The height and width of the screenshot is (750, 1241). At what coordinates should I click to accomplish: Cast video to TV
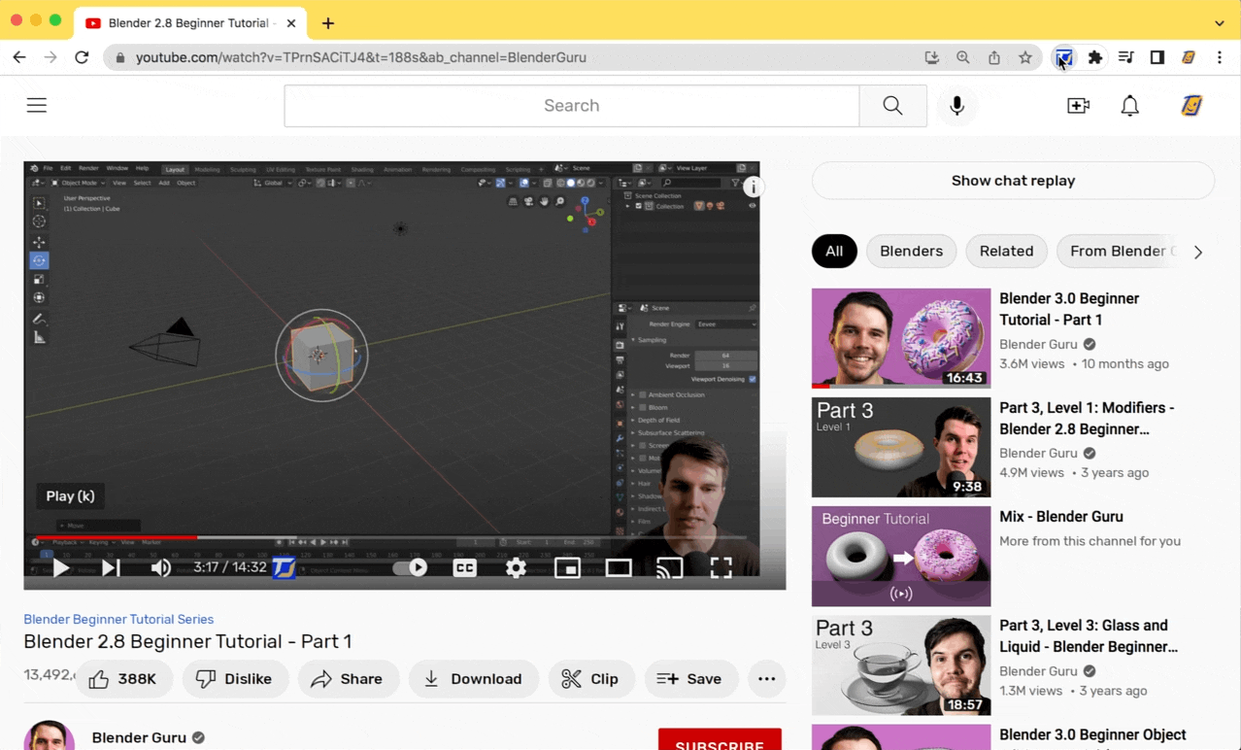[x=669, y=567]
